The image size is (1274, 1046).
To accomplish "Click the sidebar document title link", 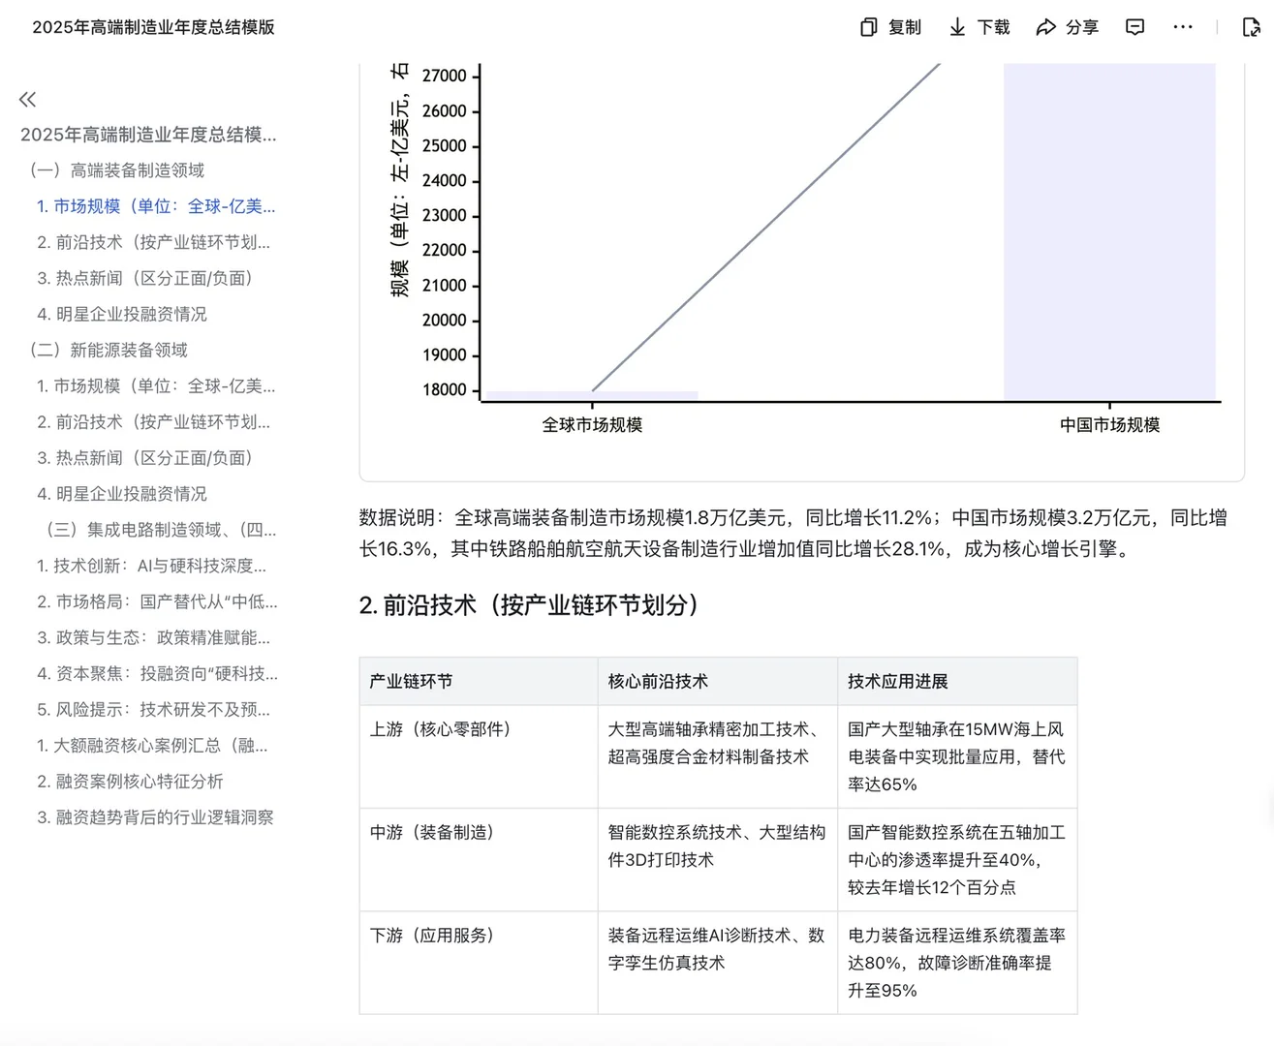I will (149, 135).
